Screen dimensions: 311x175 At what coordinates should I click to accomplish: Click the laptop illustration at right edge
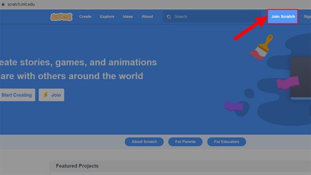click(300, 78)
